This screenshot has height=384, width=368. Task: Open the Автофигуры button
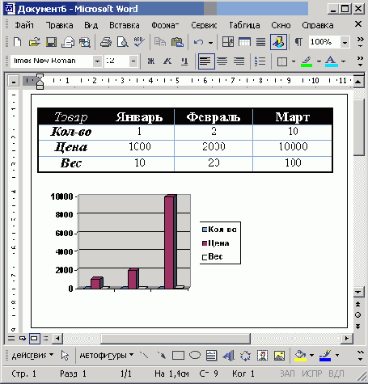pos(107,356)
